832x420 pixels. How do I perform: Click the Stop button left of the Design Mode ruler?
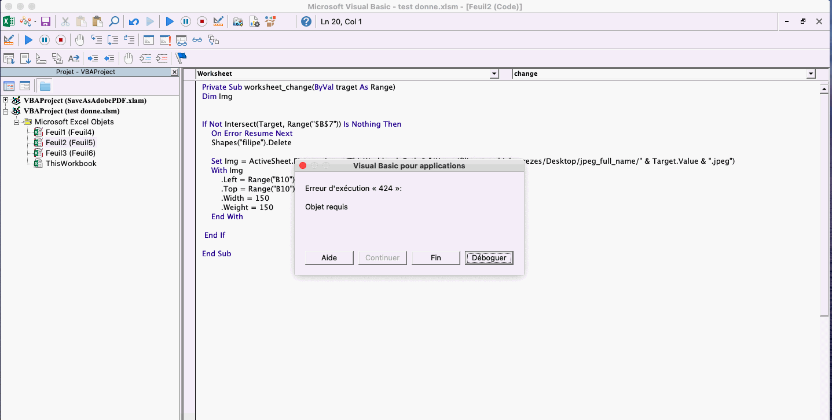pos(202,21)
